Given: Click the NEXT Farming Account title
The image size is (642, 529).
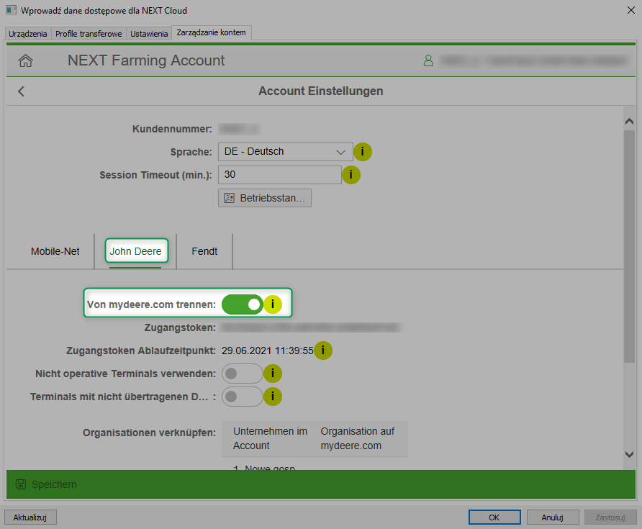Looking at the screenshot, I should pos(146,60).
